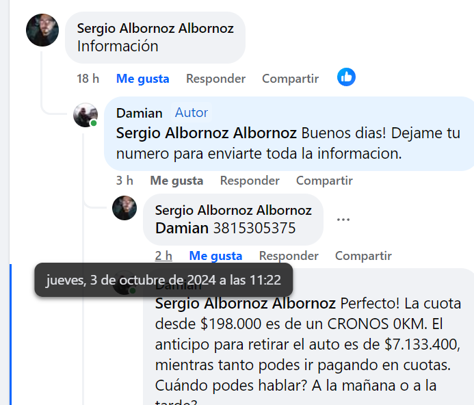474x405 pixels.
Task: Open the three-dots menu on Sergio's reply
Action: pyautogui.click(x=343, y=220)
